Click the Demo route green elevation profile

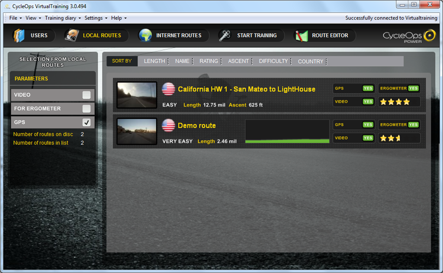click(x=287, y=132)
